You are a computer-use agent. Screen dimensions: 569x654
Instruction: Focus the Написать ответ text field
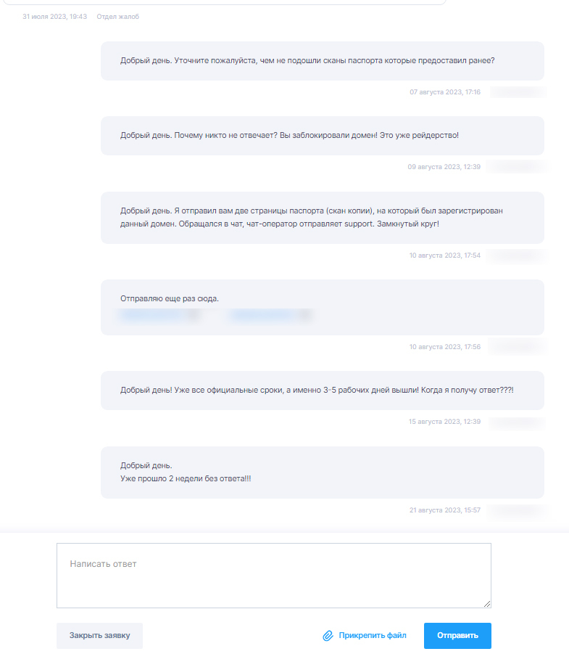point(274,575)
